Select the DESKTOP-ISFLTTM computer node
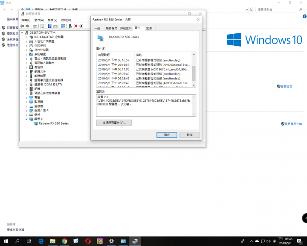Viewport: 307px width, 246px height. [x=42, y=32]
